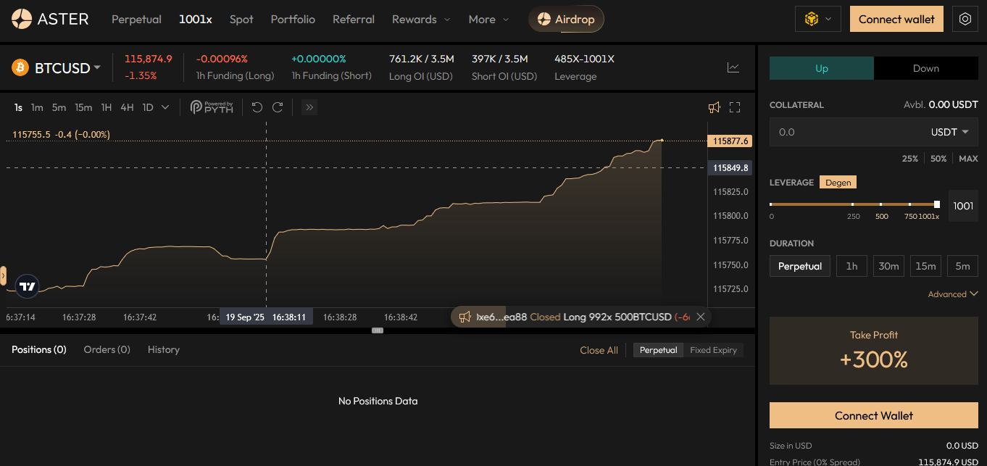Open the mini chart line icon
Screen dimensions: 987x466
click(x=733, y=67)
